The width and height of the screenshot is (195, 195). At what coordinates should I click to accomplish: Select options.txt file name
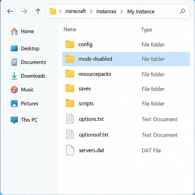tap(91, 119)
